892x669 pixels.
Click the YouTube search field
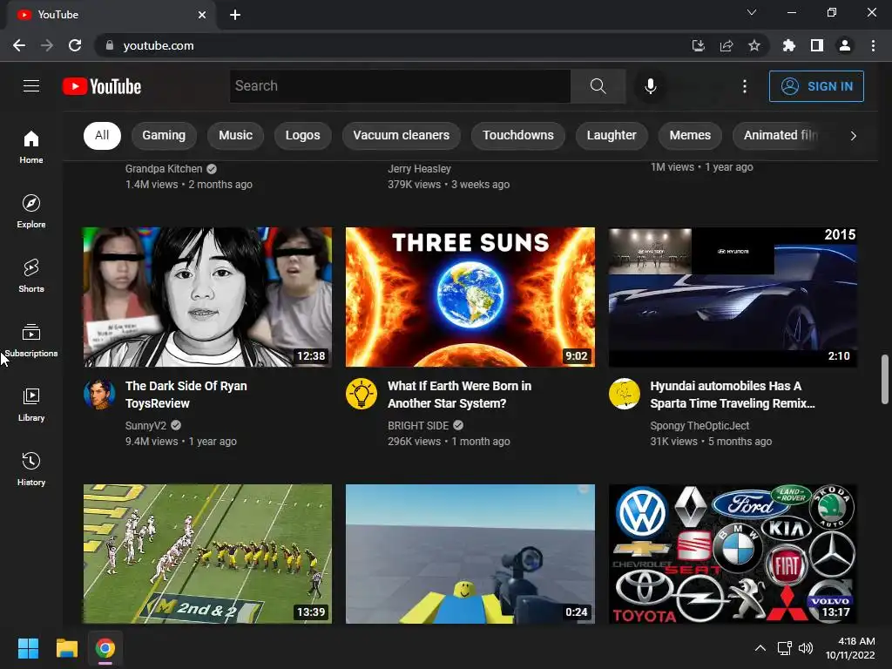[x=400, y=86]
